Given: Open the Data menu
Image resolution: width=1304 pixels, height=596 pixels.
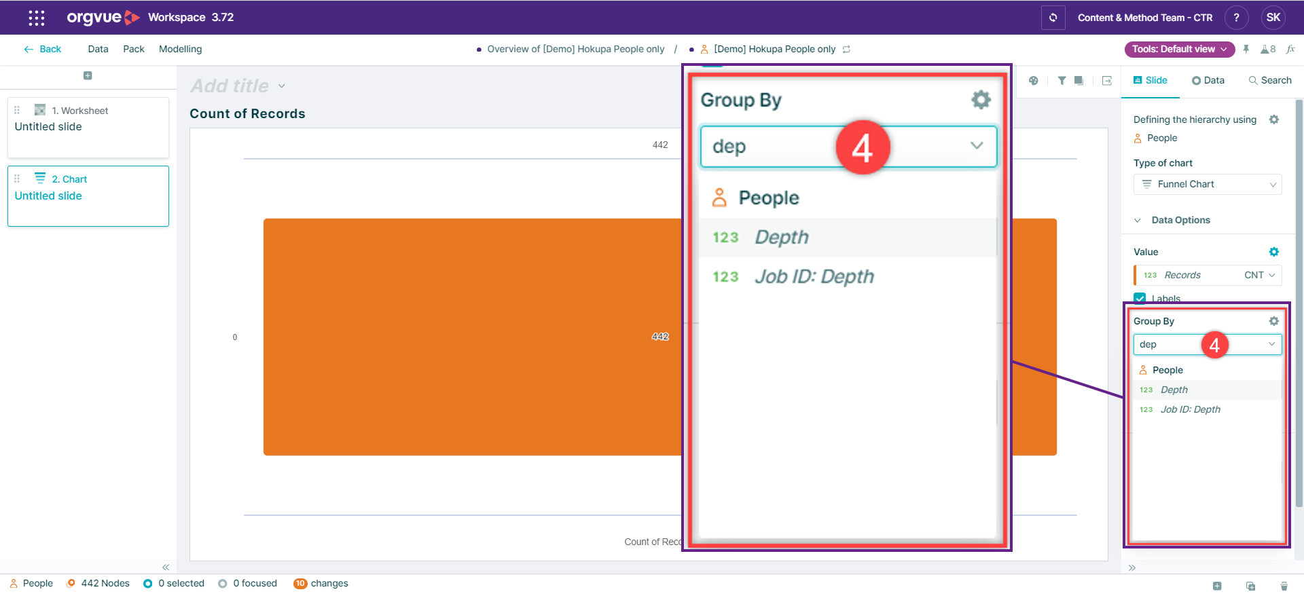Looking at the screenshot, I should (x=98, y=49).
